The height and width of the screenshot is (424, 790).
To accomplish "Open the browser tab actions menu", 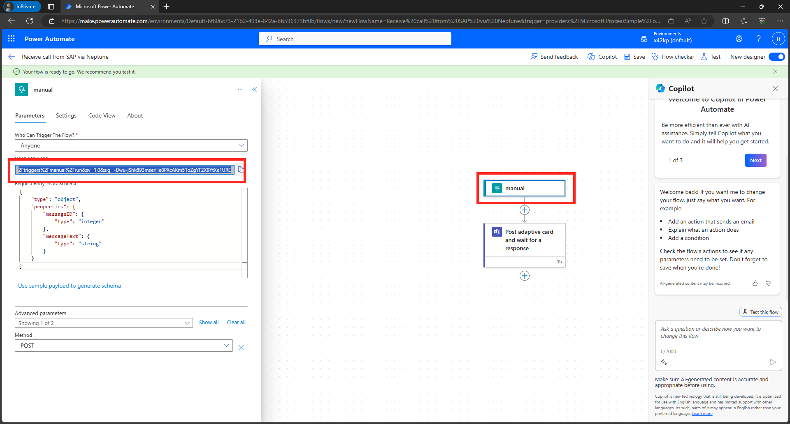I will pyautogui.click(x=51, y=7).
